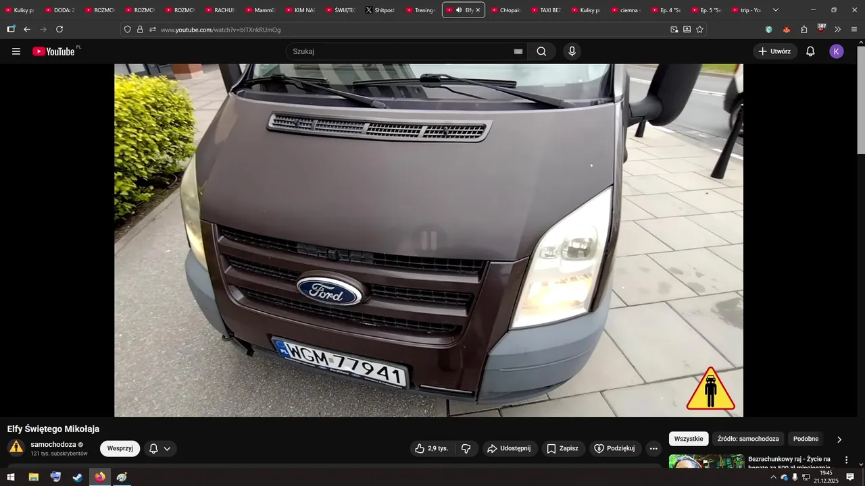Close the active Elfy tab
The height and width of the screenshot is (486, 865).
(478, 10)
